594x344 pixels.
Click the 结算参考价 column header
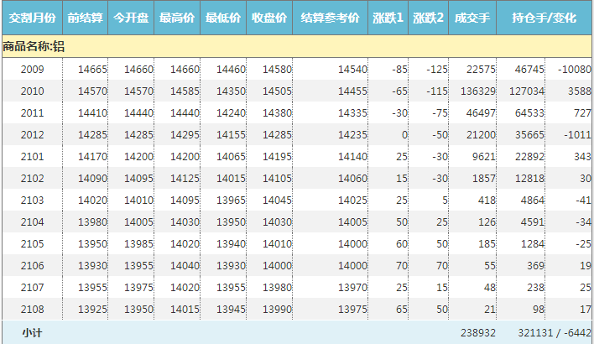click(330, 18)
